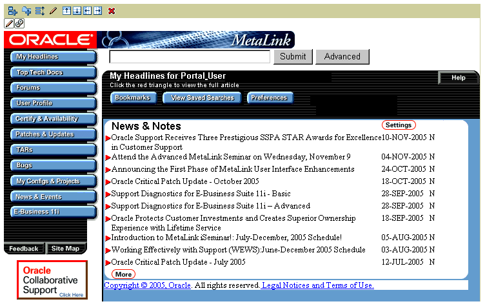This screenshot has height=306, width=485.
Task: Click the More button under the news list
Action: click(123, 274)
